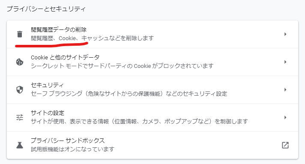Open the プライバシー サンドボックス title

point(68,141)
